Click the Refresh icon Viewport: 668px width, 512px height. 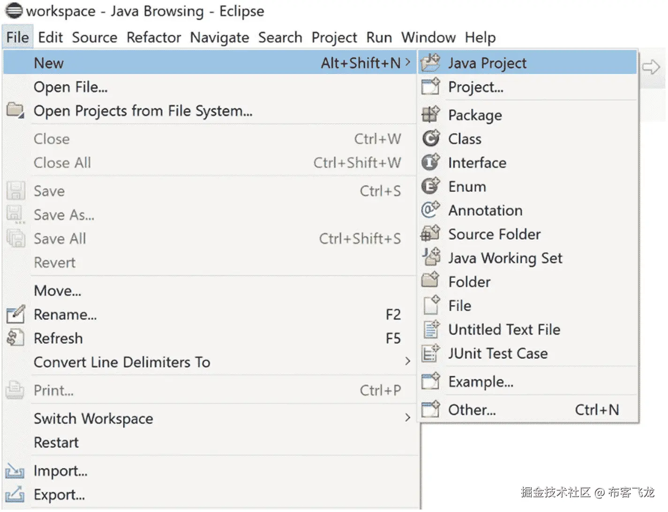(x=15, y=338)
